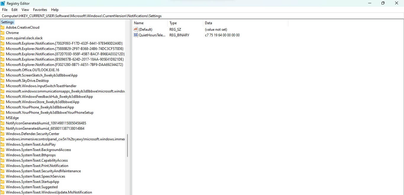Click the Registry Editor app icon in title bar
Image resolution: width=404 pixels, height=195 pixels.
(x=3, y=3)
